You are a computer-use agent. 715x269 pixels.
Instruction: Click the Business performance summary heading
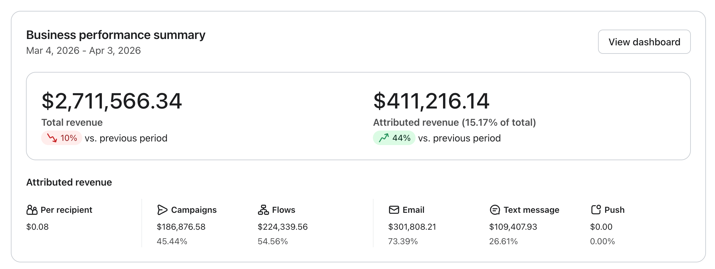(x=116, y=35)
